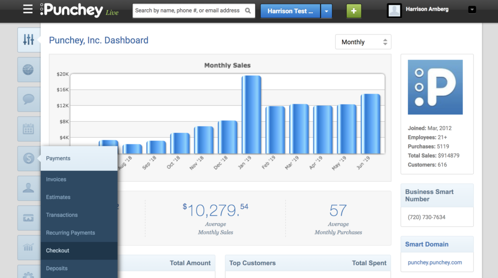Click the Jan '19 sales bar
The width and height of the screenshot is (498, 278).
251,115
